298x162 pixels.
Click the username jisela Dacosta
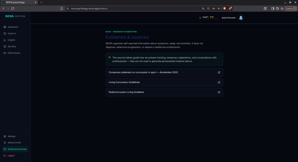point(228,18)
